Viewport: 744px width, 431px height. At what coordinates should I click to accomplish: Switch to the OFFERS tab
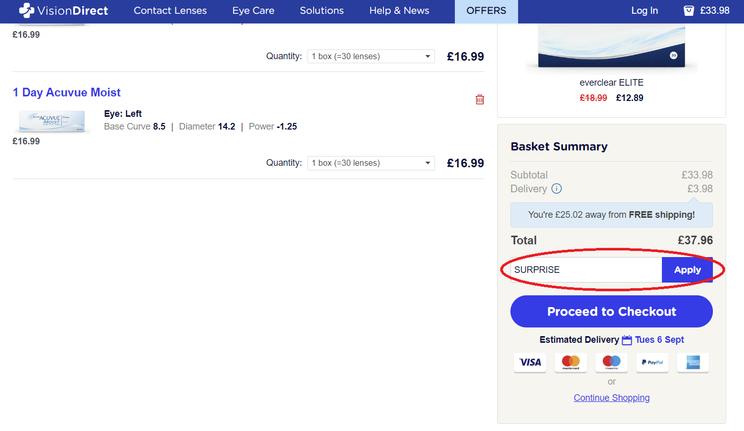click(486, 11)
